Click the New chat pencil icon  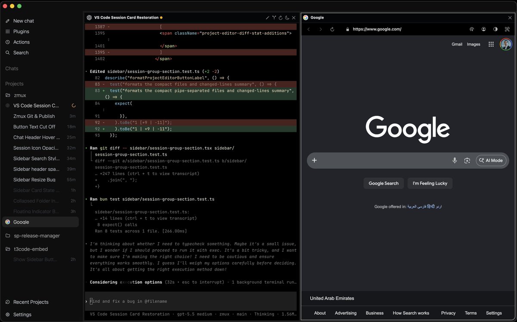tap(7, 21)
